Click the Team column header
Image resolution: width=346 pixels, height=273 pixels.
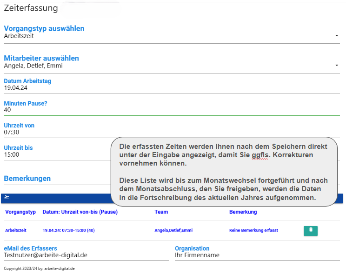pyautogui.click(x=161, y=212)
